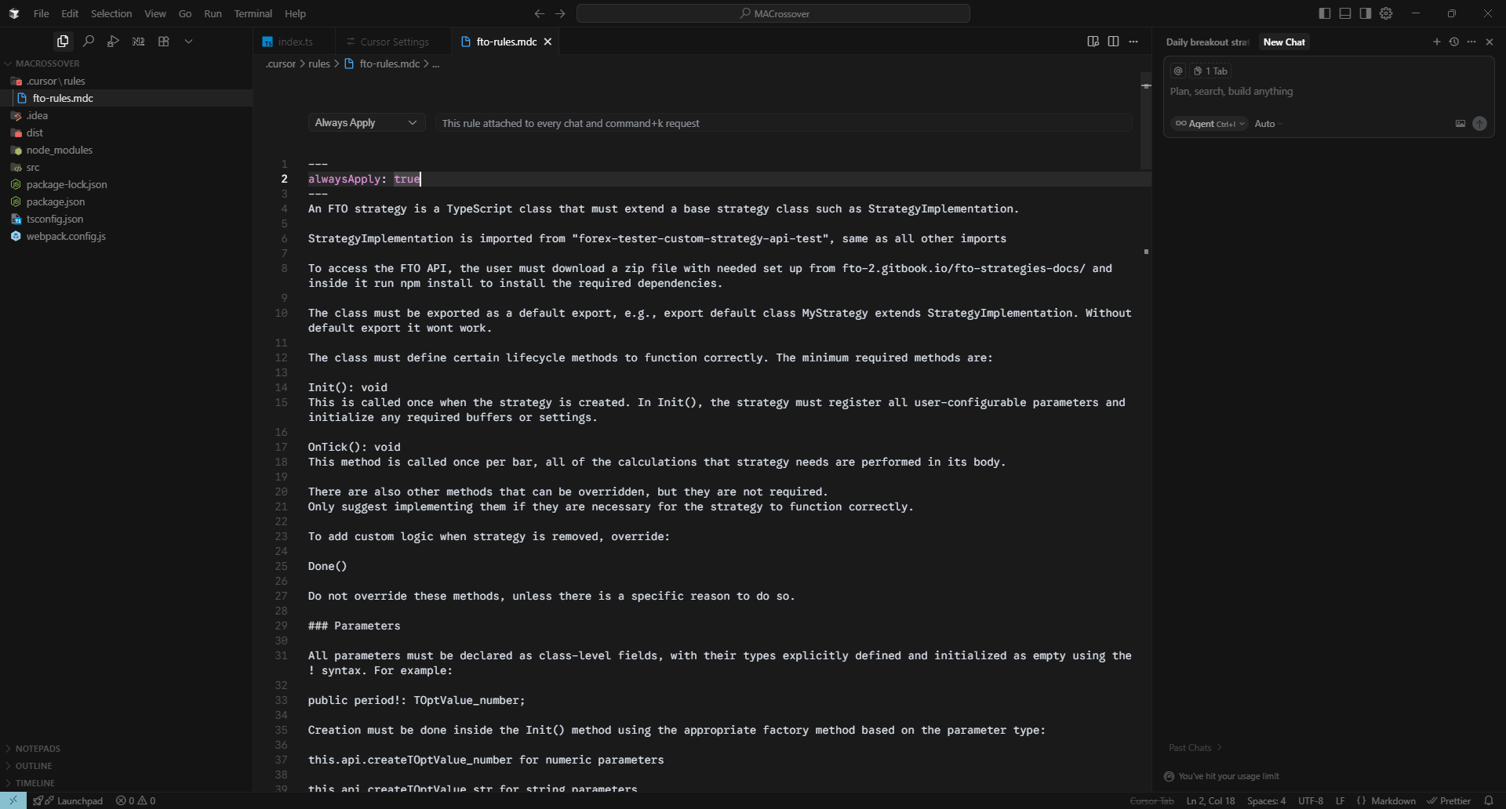Open the Search view in the sidebar
The image size is (1506, 809).
click(89, 42)
